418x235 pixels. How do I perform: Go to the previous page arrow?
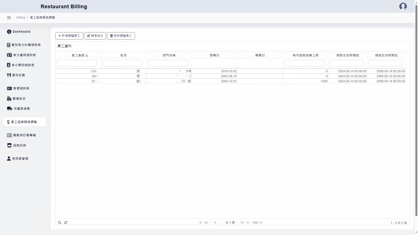click(x=206, y=223)
